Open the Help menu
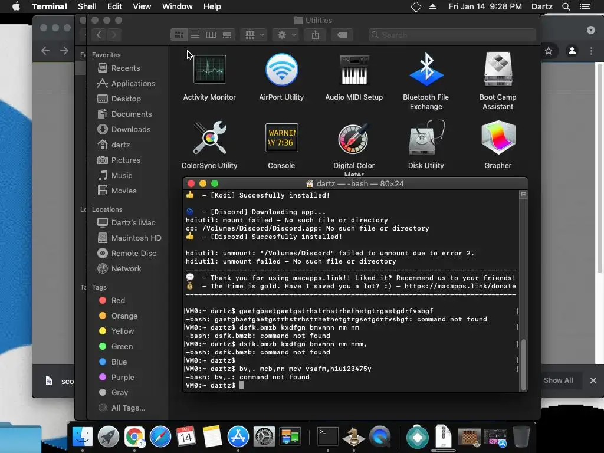604x453 pixels. coord(212,6)
